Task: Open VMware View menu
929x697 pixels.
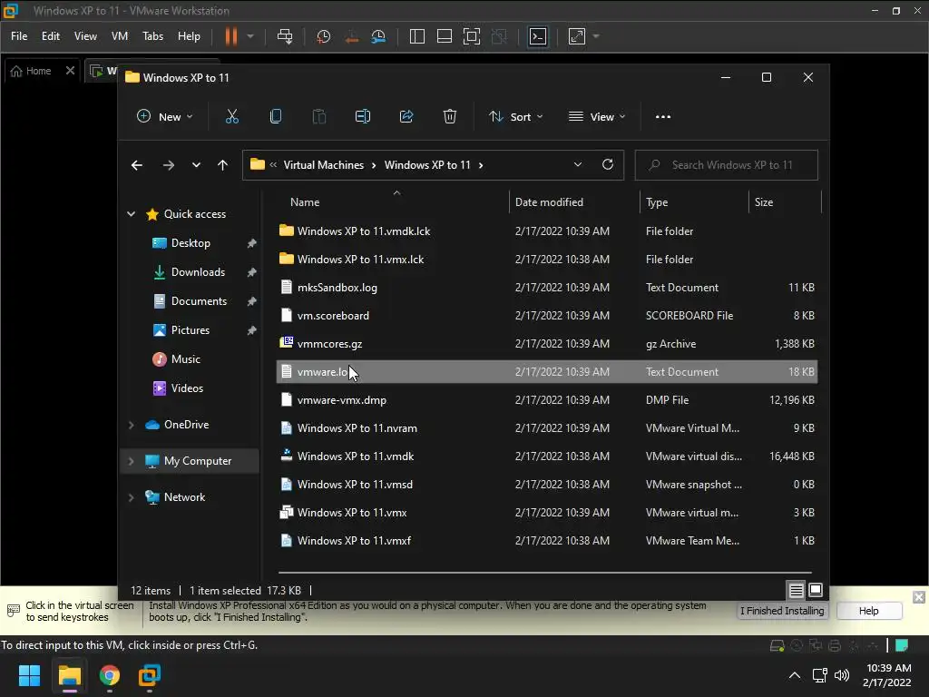Action: (85, 36)
